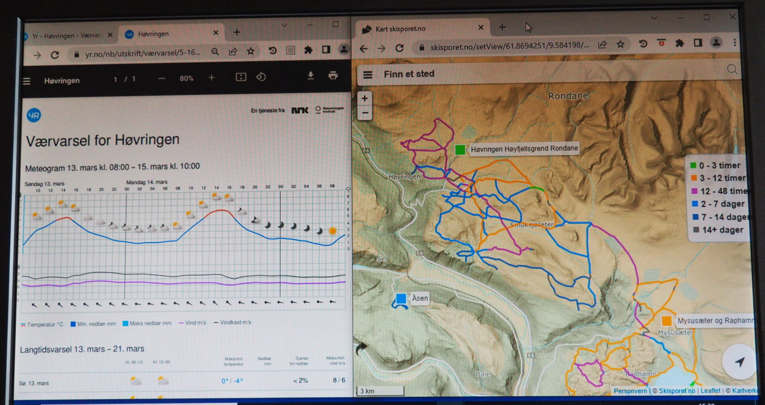Viewport: 765px width, 405px height.
Task: Zoom out the PDF with the minus button
Action: [x=162, y=79]
